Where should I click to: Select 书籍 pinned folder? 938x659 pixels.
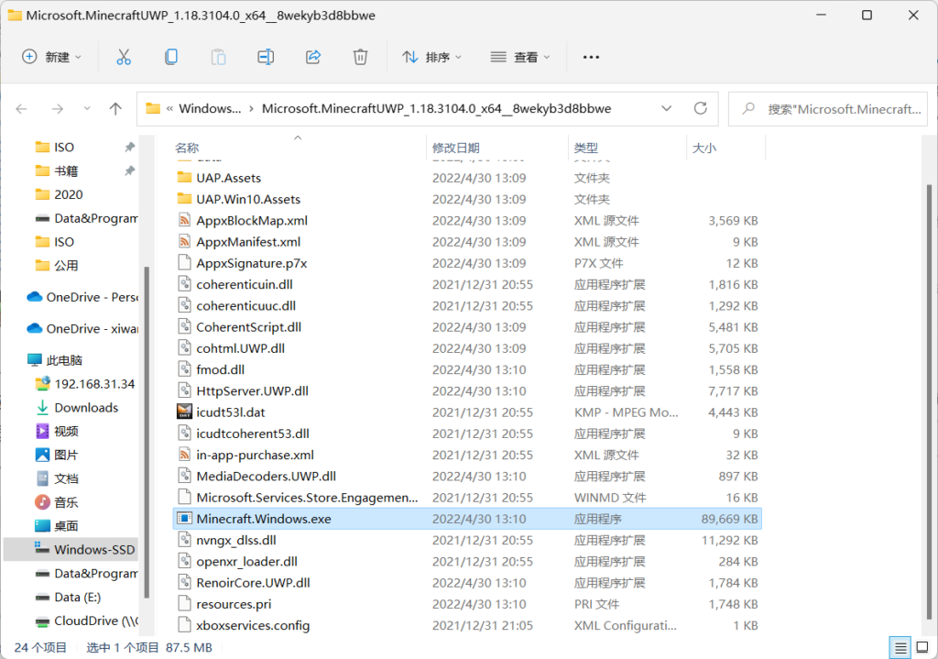pyautogui.click(x=66, y=171)
